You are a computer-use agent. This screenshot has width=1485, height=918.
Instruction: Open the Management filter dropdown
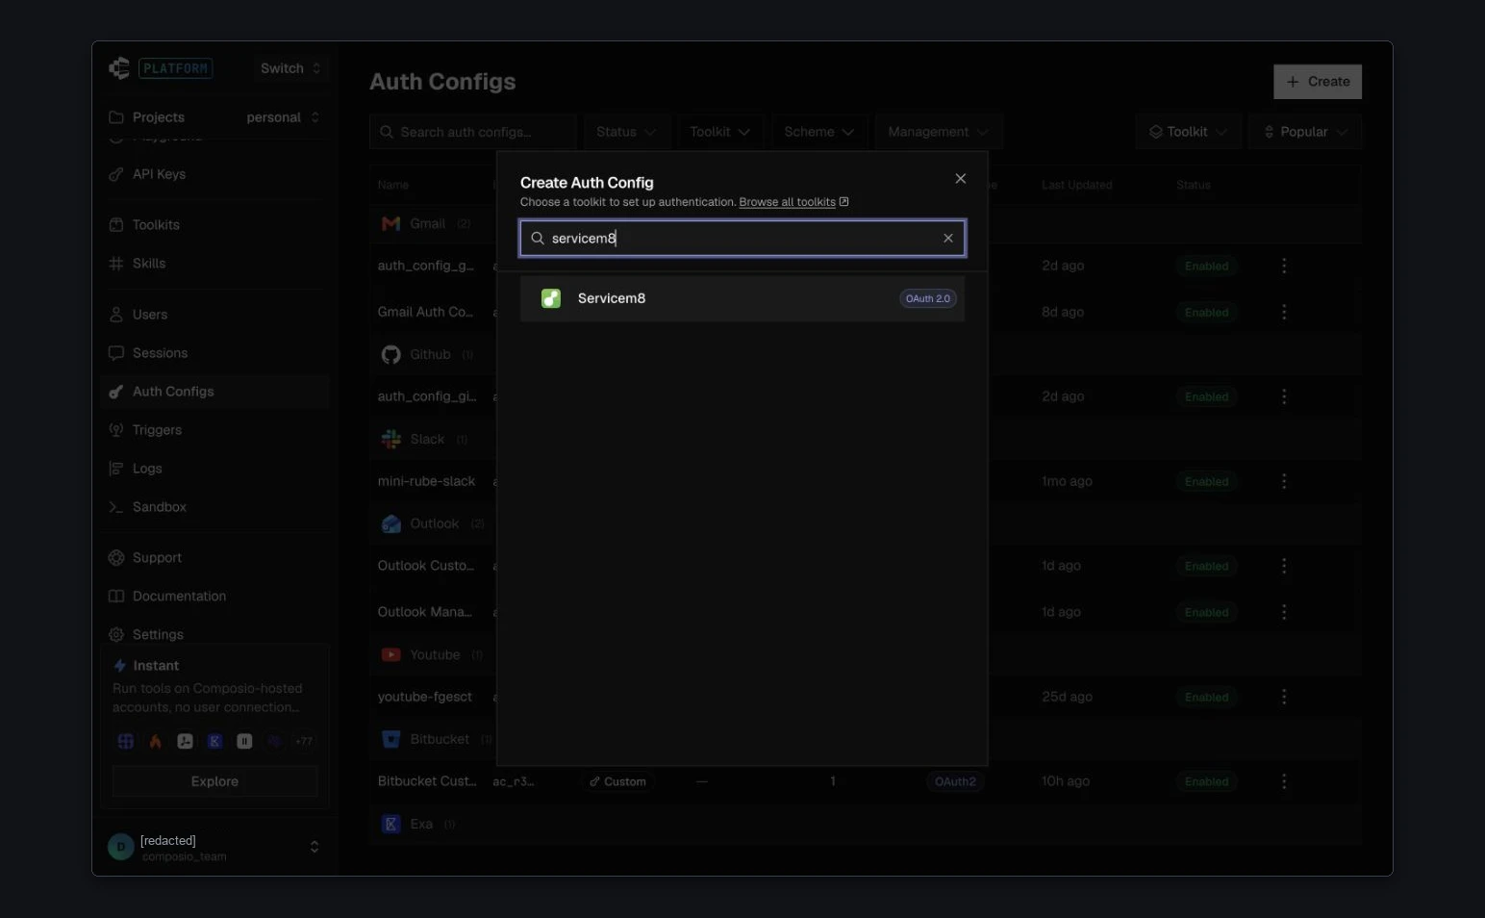939,132
